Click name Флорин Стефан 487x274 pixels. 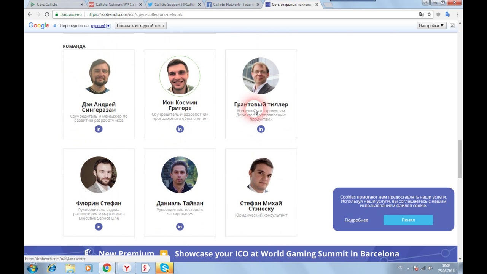(99, 203)
